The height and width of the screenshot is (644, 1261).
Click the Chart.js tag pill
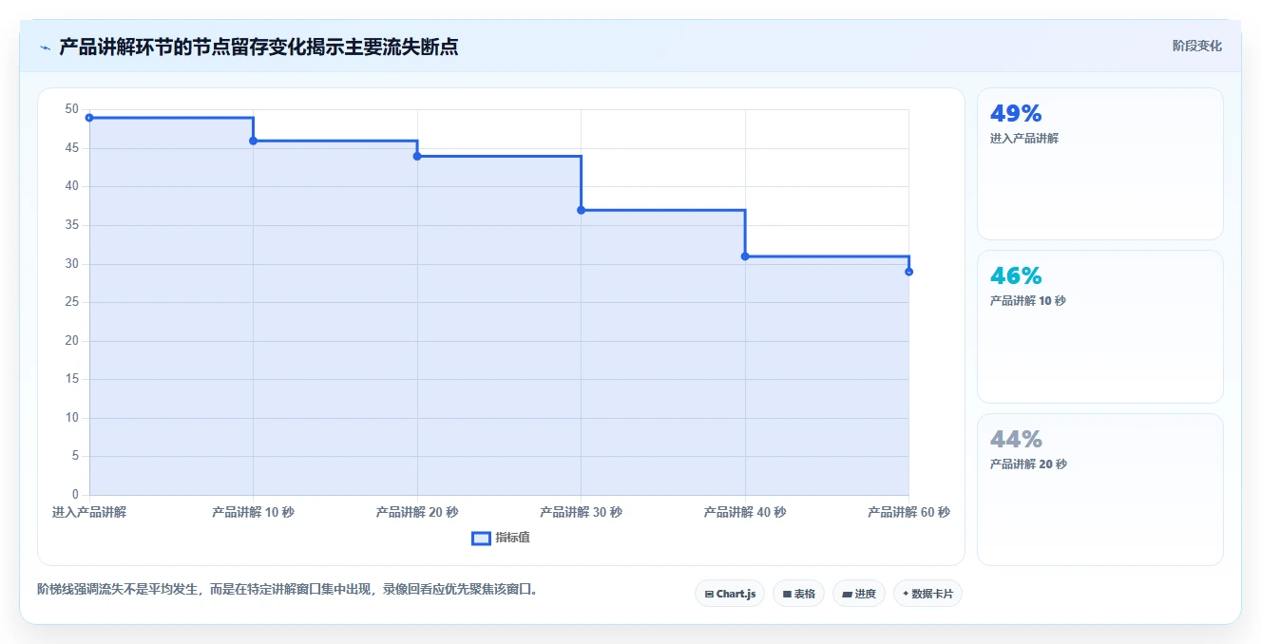[730, 594]
